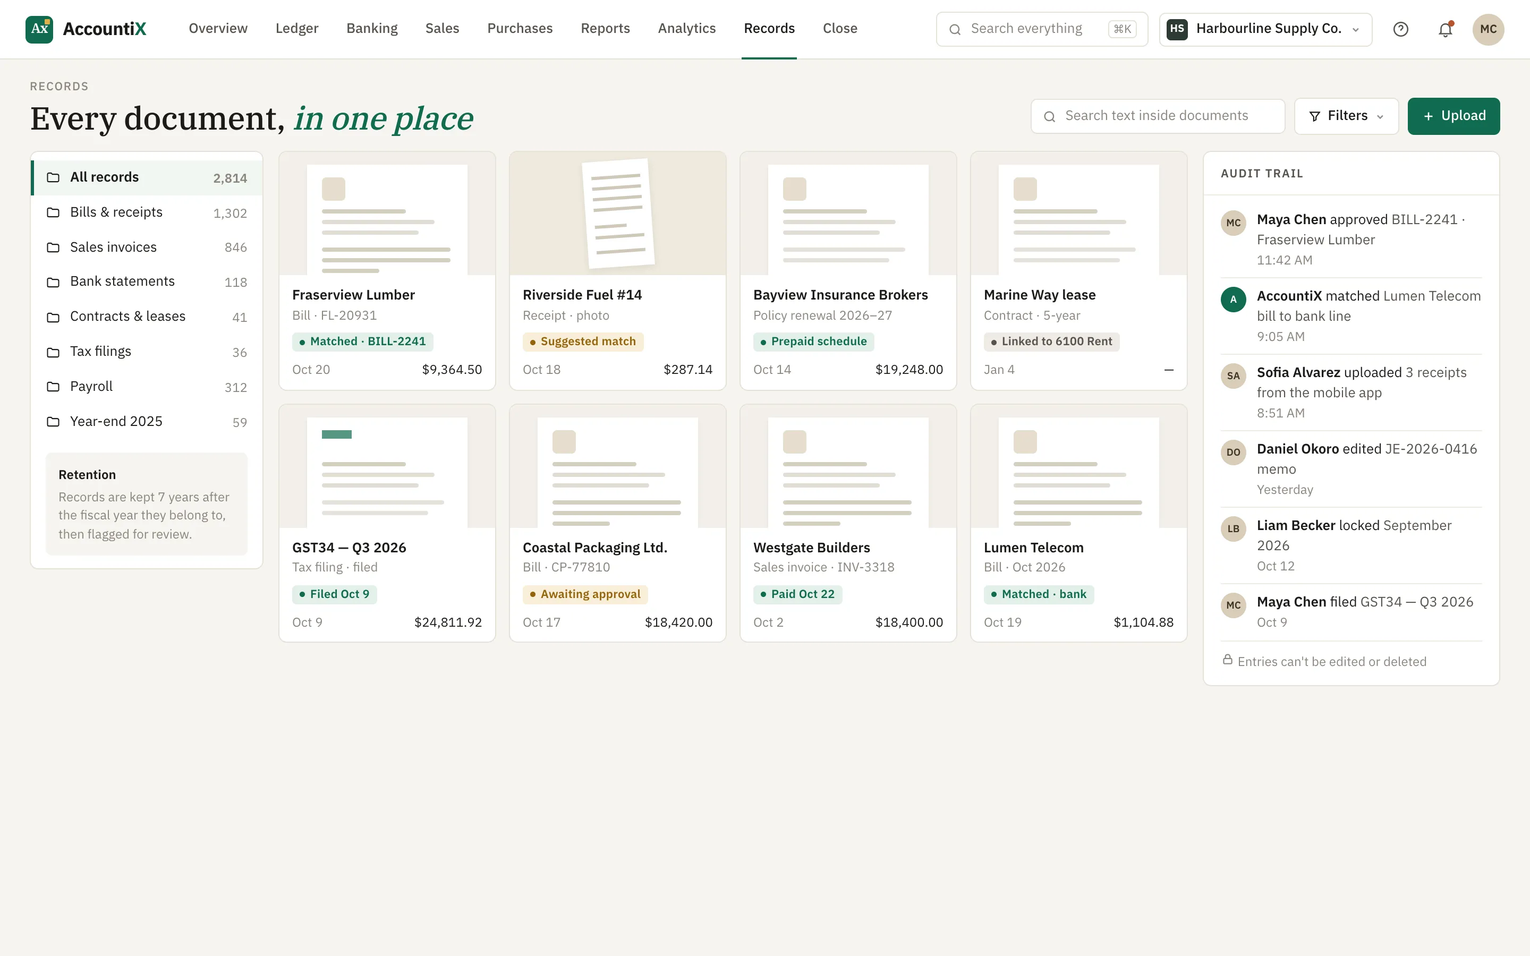
Task: Click the HS company badge icon
Action: click(x=1177, y=29)
